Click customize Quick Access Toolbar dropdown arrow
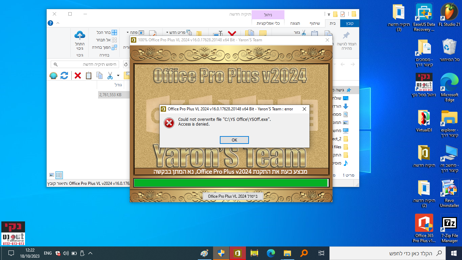Screen dimensions: 462x260 (x=328, y=14)
